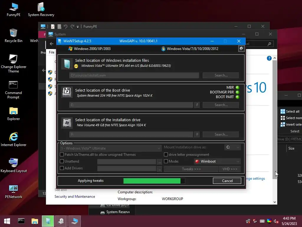Open Security and Maintenance link
The image size is (302, 227).
tap(75, 197)
